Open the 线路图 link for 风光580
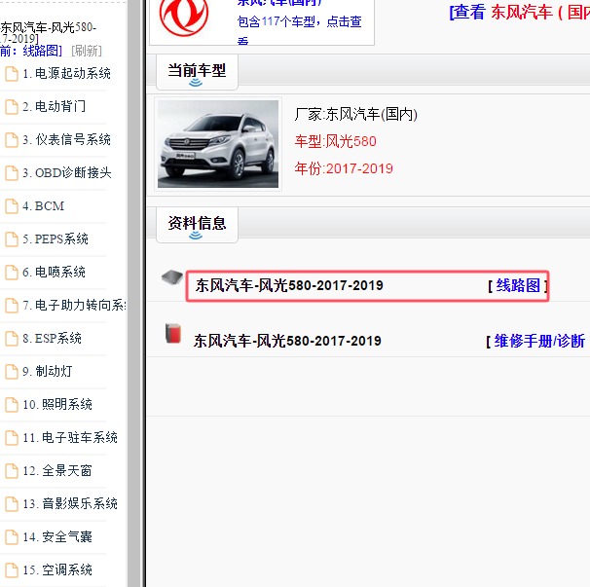The height and width of the screenshot is (587, 590). [x=518, y=285]
